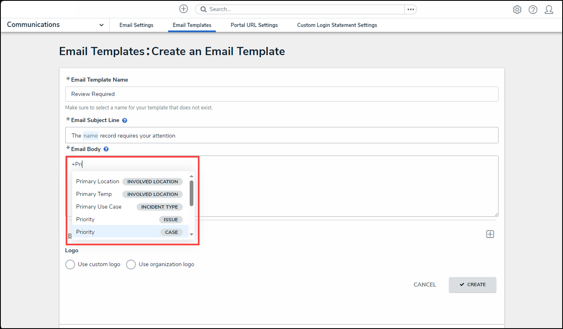This screenshot has width=563, height=329.
Task: Click the Email Body help icon
Action: (106, 149)
